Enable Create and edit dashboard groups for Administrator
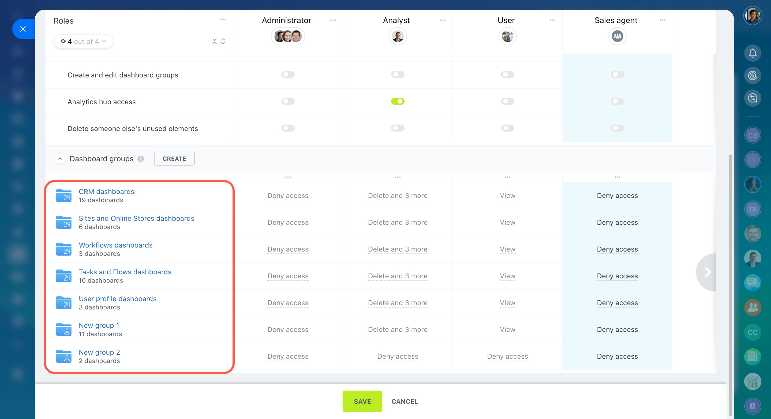Image resolution: width=771 pixels, height=419 pixels. point(288,74)
